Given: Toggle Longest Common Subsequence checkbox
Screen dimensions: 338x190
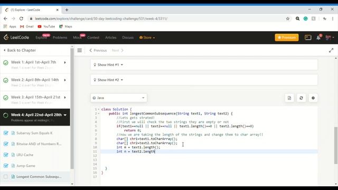Looking at the screenshot, I should (6, 177).
